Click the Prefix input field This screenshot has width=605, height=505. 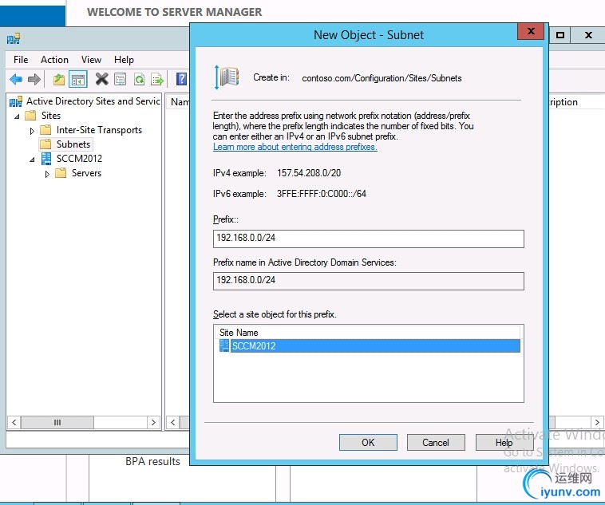(369, 239)
